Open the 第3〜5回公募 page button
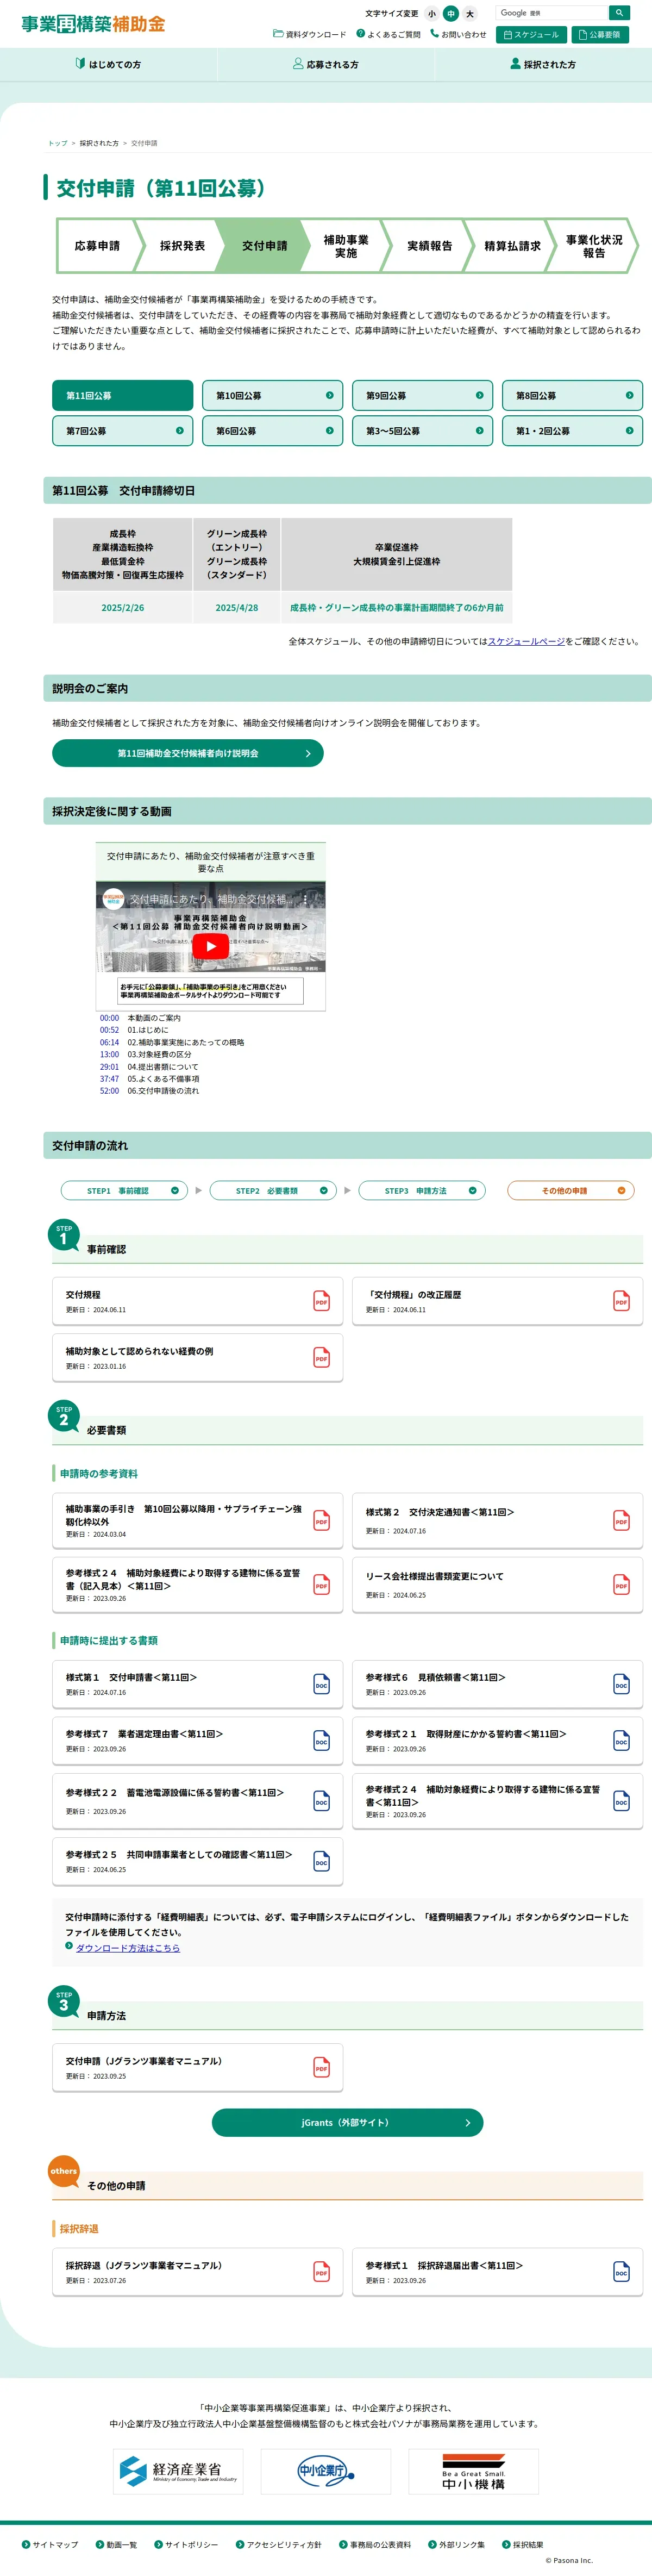652x2576 pixels. (x=422, y=431)
